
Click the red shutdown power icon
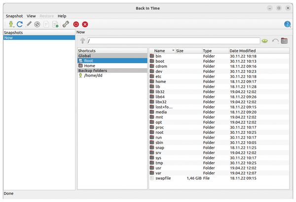coord(76,24)
